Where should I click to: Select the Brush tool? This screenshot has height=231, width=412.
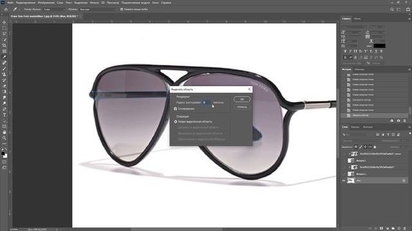tap(5, 69)
